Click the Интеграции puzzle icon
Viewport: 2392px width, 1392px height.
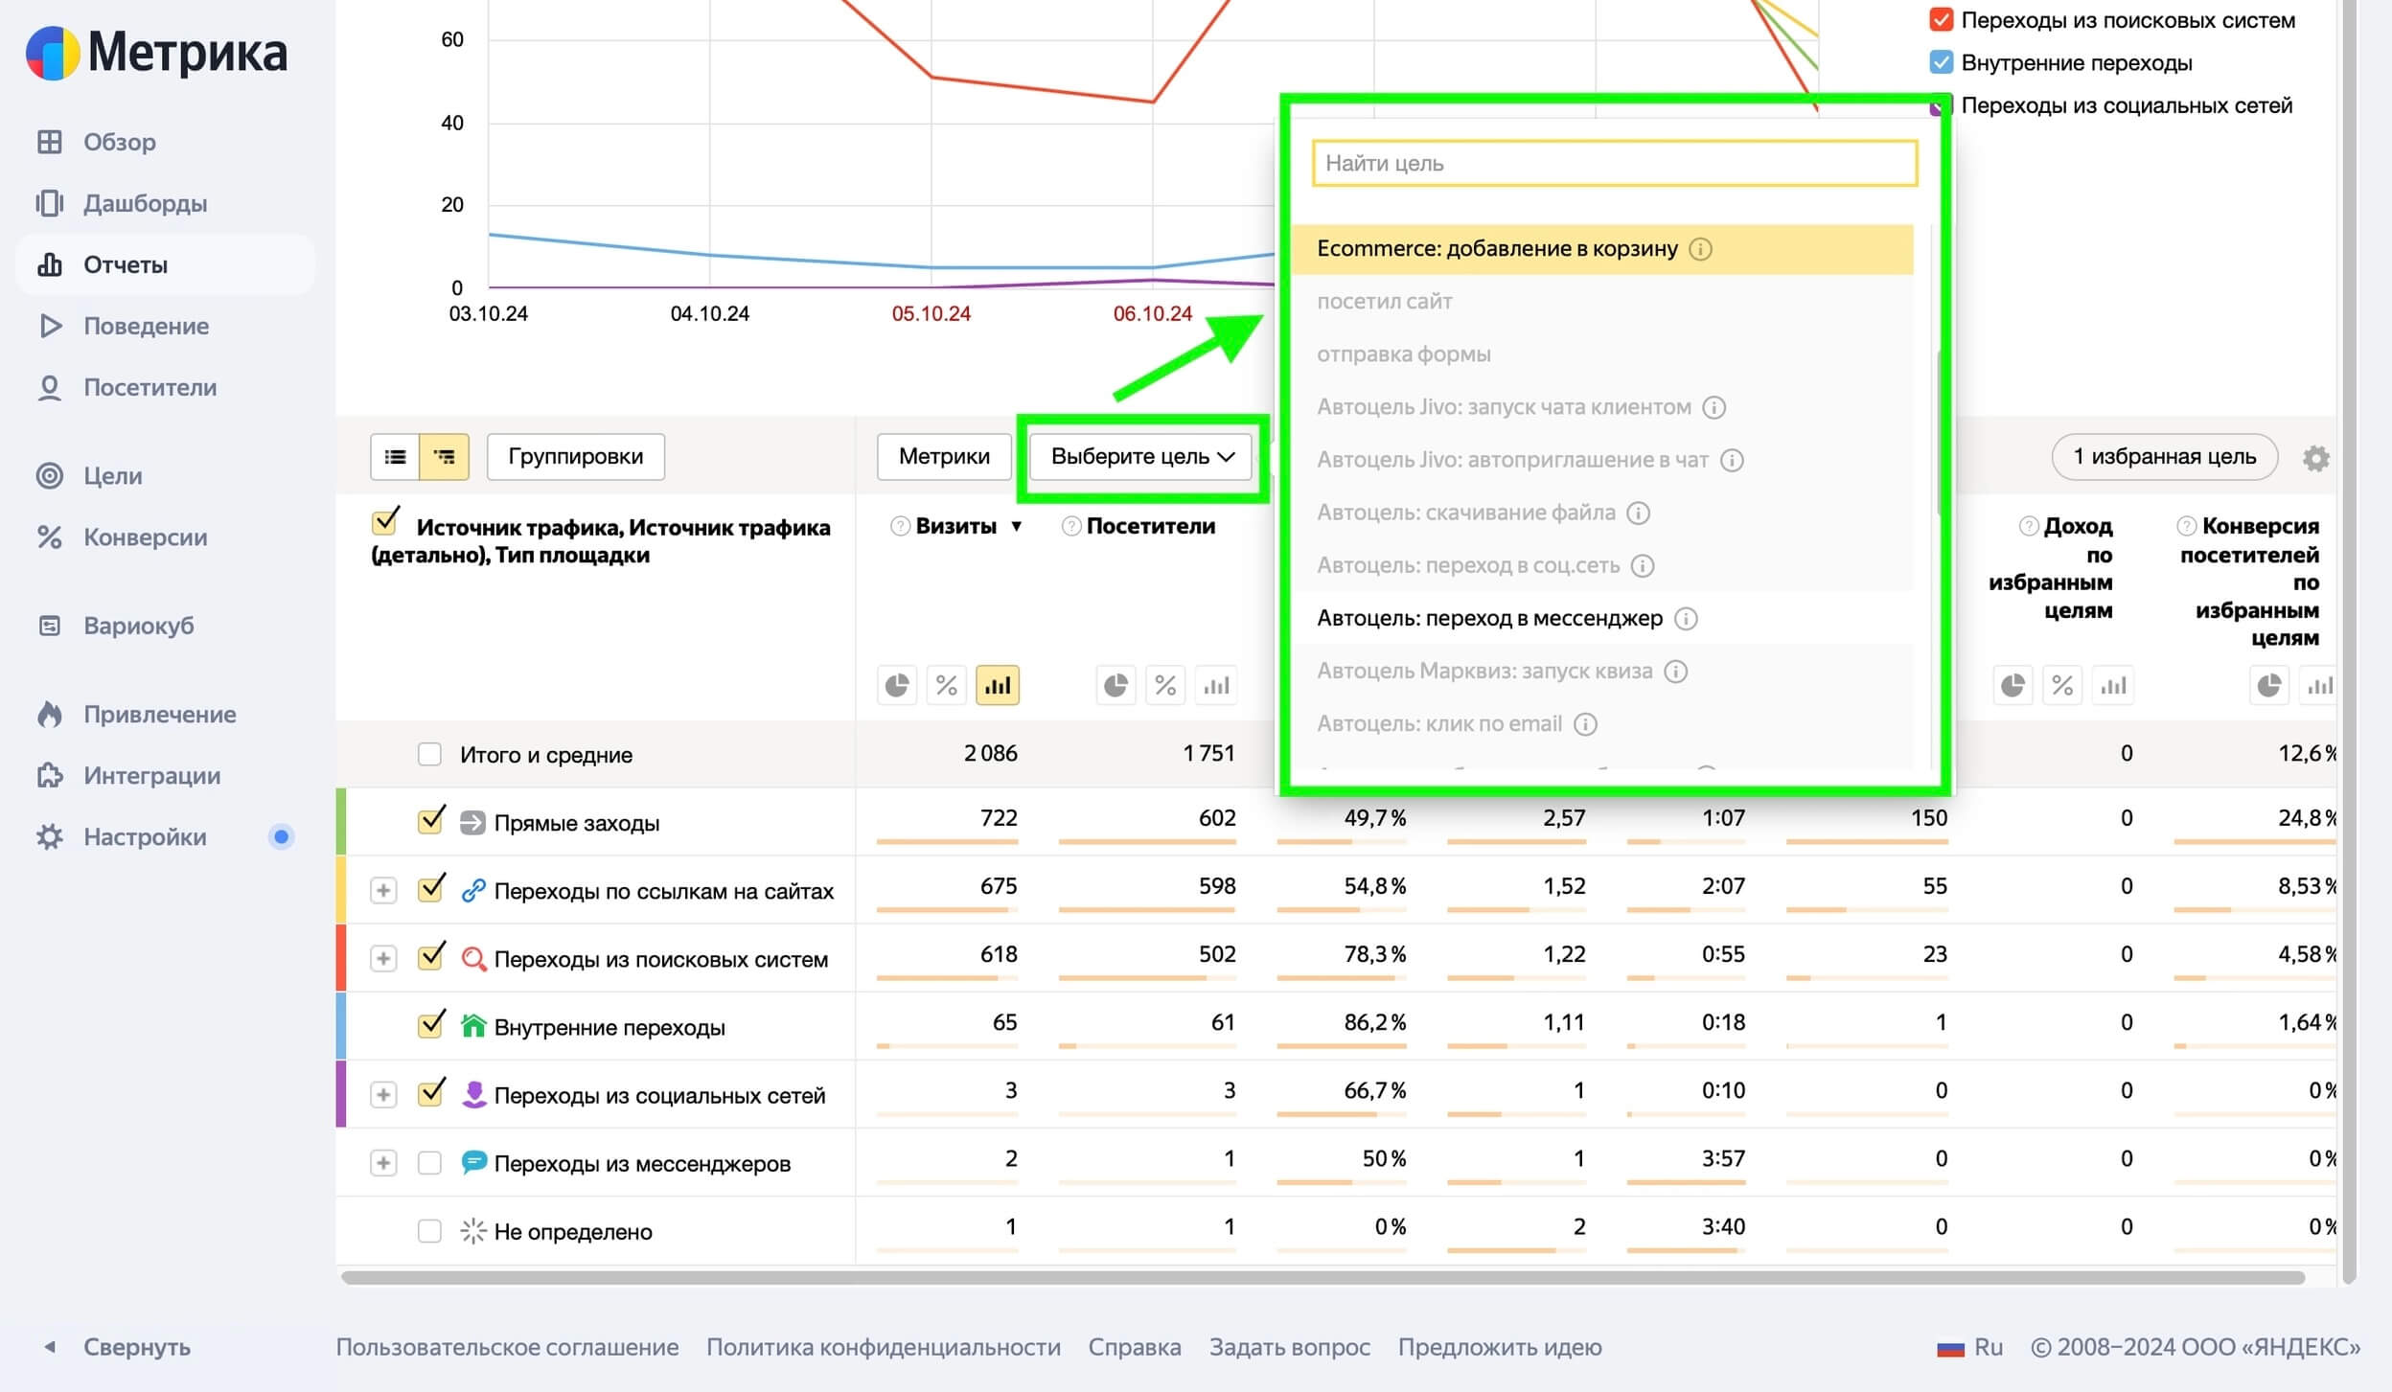tap(50, 775)
